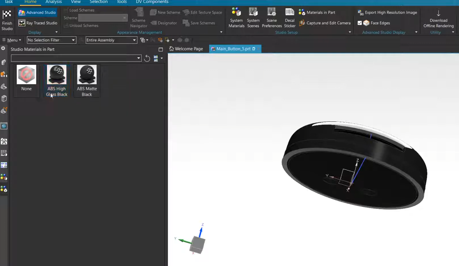Open System Scenes

253,18
